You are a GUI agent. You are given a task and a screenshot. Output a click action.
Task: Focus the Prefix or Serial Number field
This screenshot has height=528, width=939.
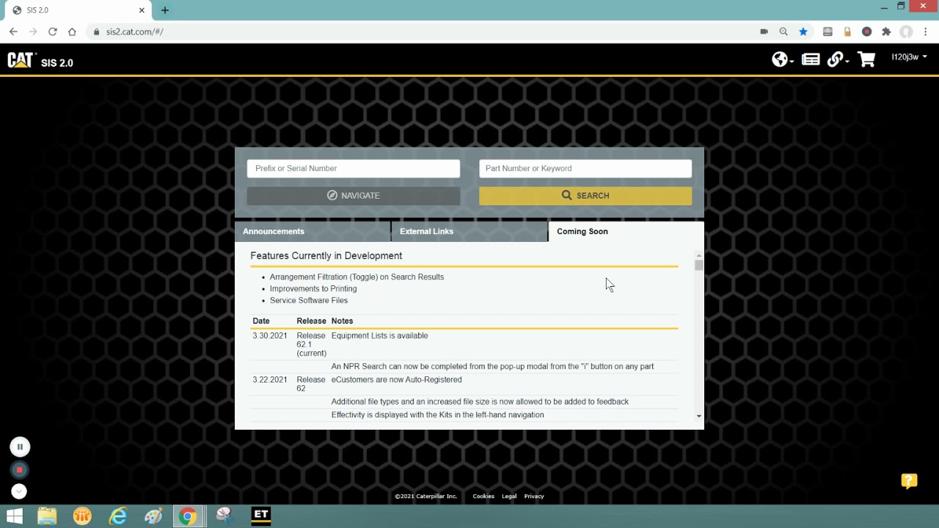pyautogui.click(x=354, y=169)
